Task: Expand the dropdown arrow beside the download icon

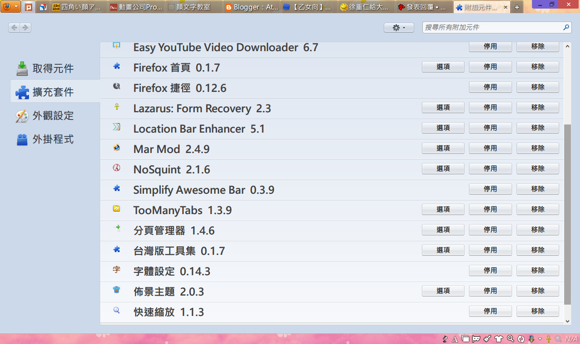Action: [x=540, y=339]
